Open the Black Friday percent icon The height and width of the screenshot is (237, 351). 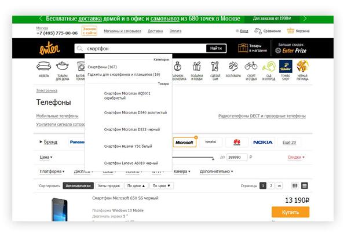(x=302, y=66)
